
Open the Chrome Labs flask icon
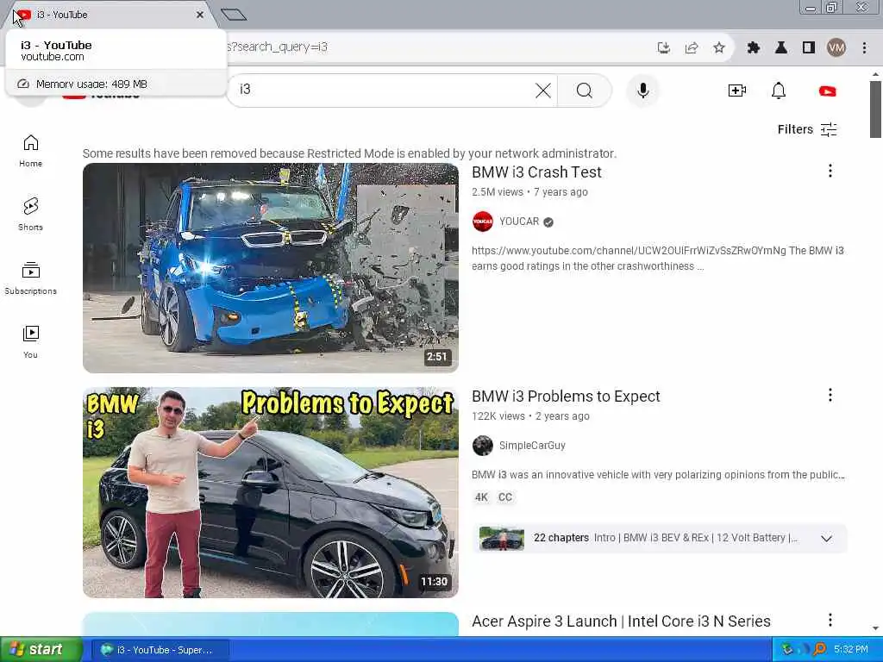[x=781, y=47]
